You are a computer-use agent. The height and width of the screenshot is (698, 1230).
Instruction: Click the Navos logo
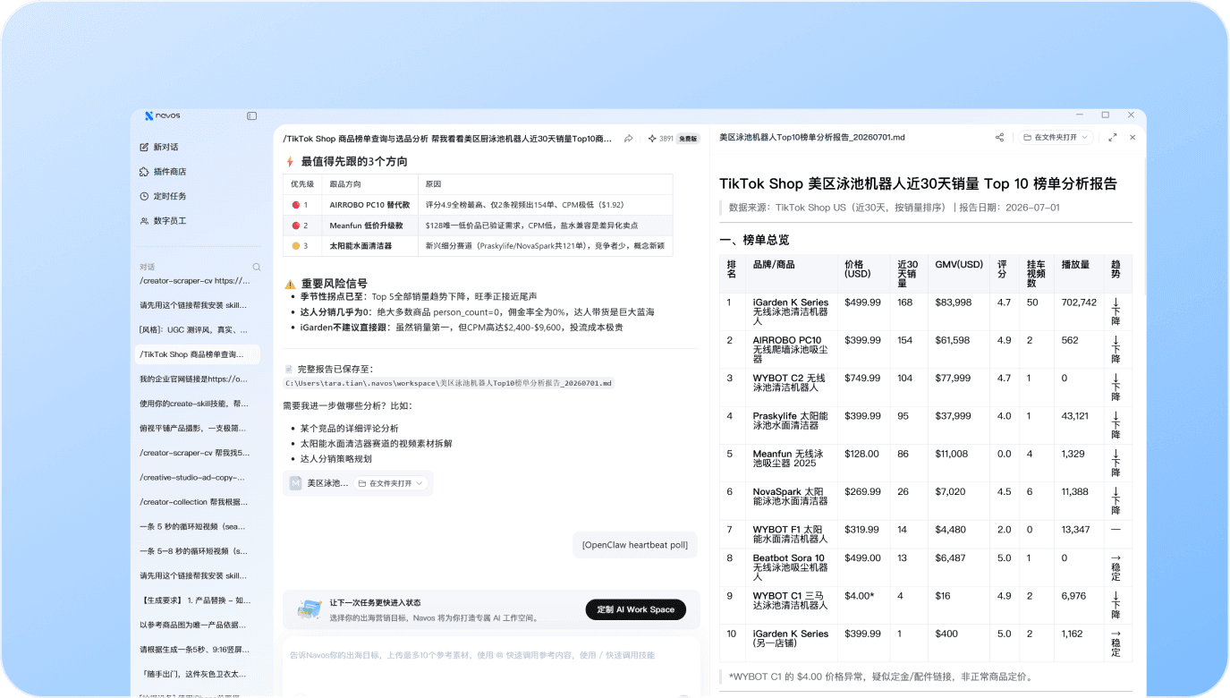click(x=162, y=115)
